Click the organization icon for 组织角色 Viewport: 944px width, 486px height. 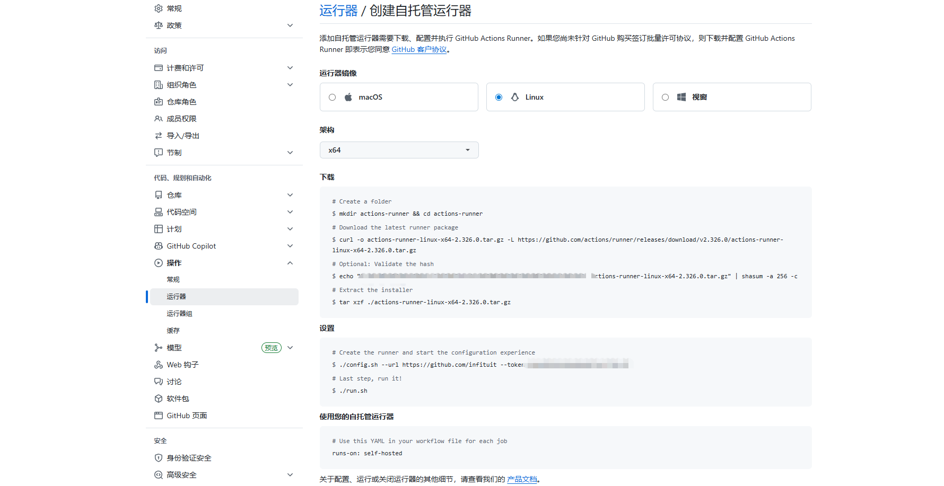[x=158, y=85]
